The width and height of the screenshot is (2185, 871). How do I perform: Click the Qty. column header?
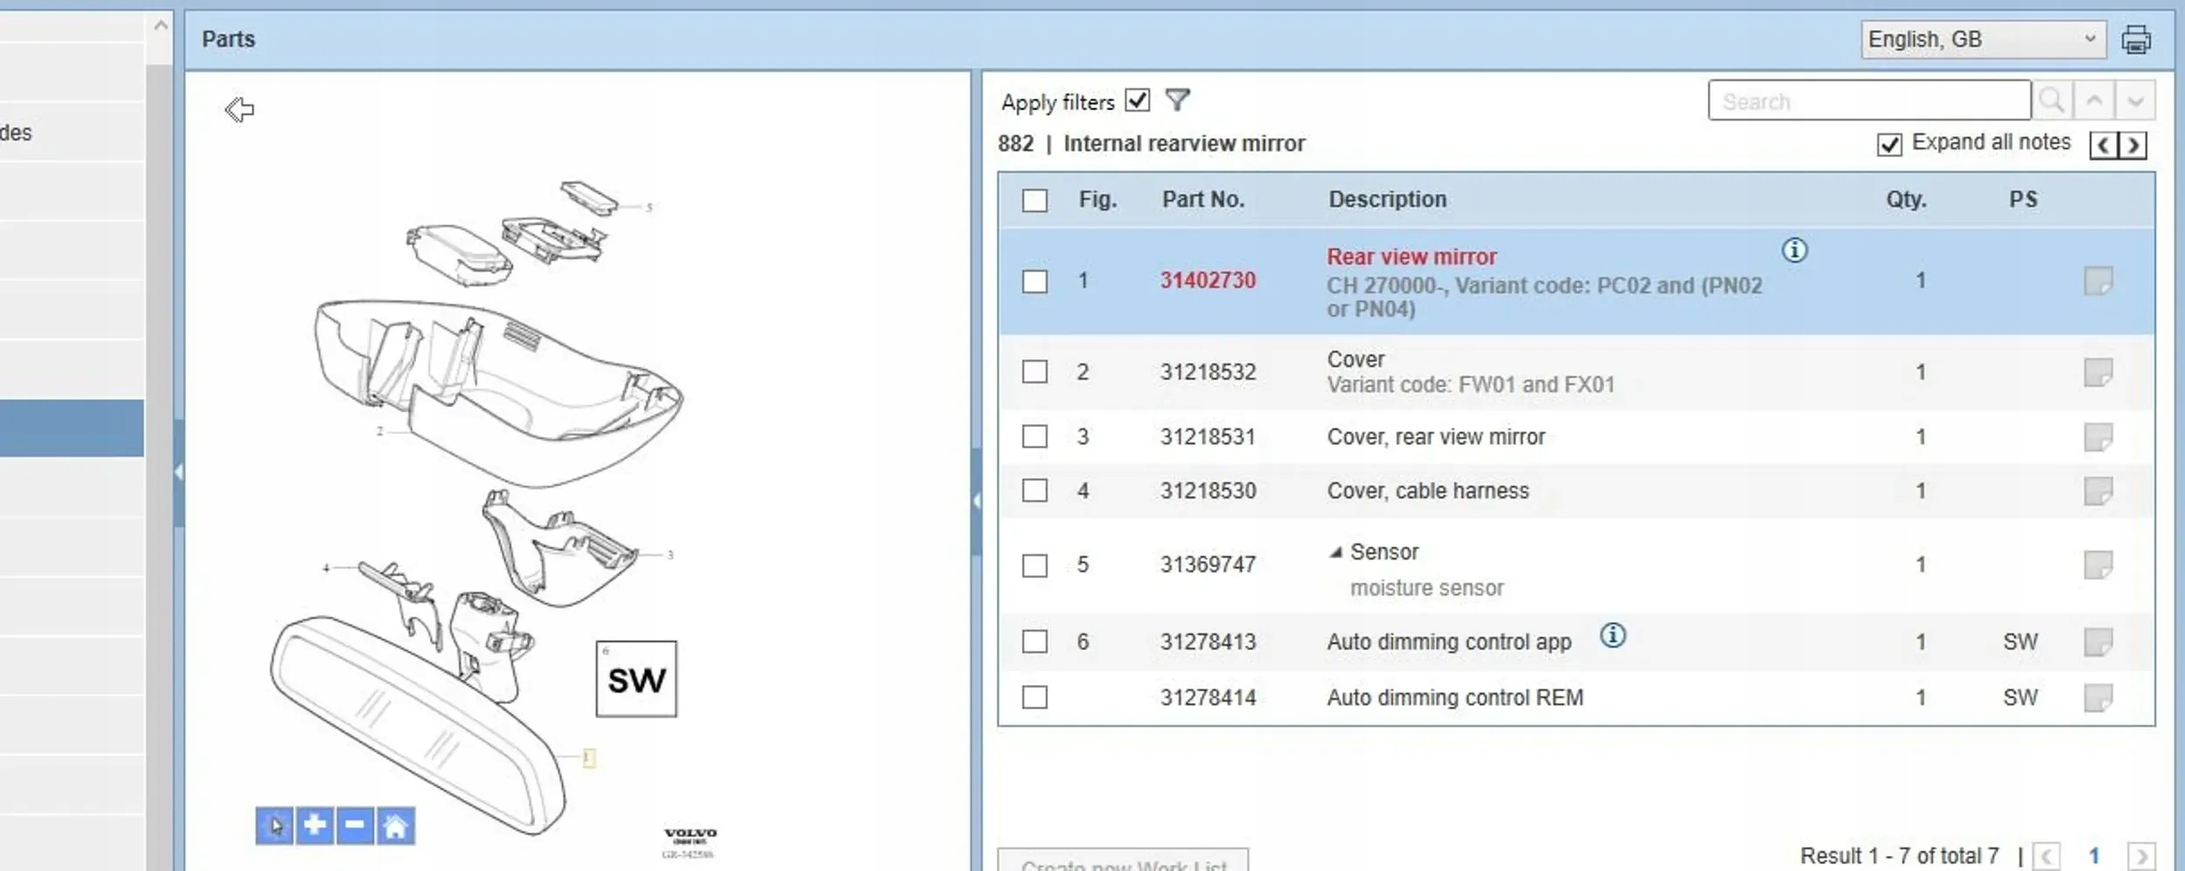(1905, 200)
